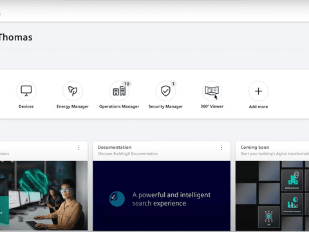309x232 pixels.
Task: Open Operations Manager buildings icon
Action: 119,91
